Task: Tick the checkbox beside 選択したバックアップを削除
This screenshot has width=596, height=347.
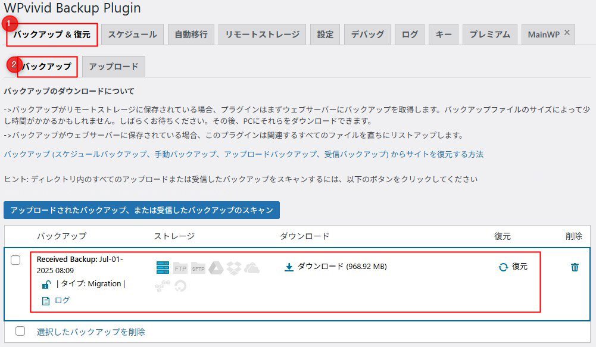Action: (x=20, y=331)
